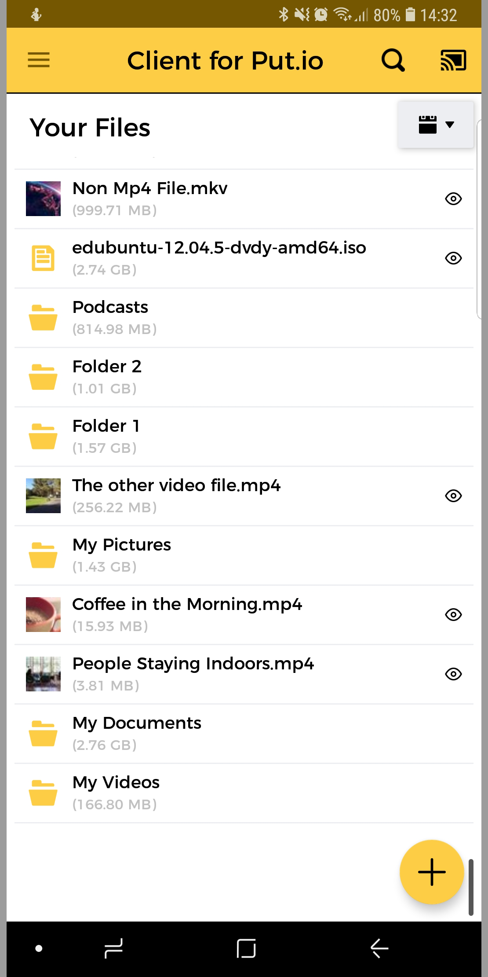
Task: Tap the yellow add plus button
Action: [x=432, y=872]
